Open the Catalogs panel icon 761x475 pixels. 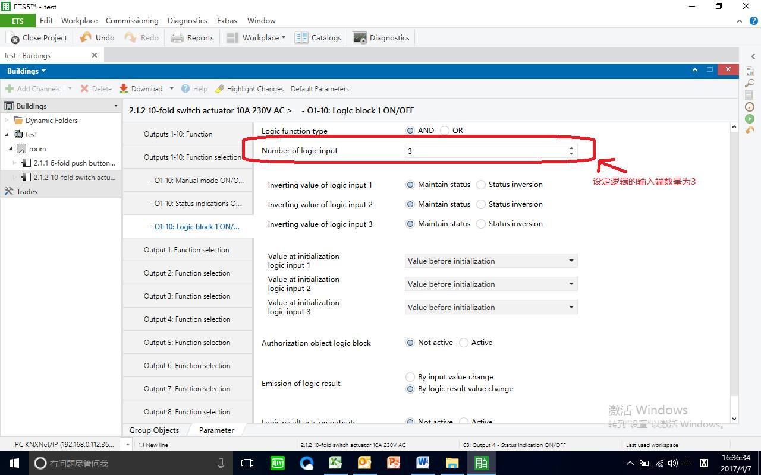(301, 38)
